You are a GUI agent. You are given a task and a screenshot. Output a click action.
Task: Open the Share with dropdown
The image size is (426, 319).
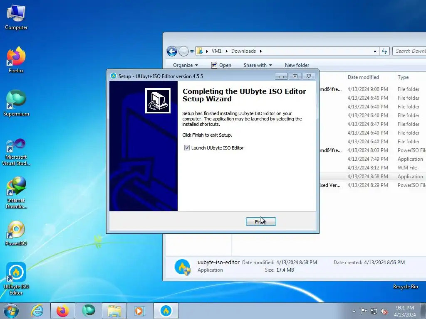coord(258,65)
